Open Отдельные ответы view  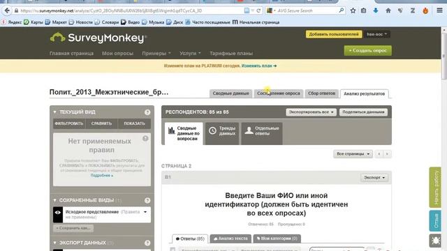[262, 133]
